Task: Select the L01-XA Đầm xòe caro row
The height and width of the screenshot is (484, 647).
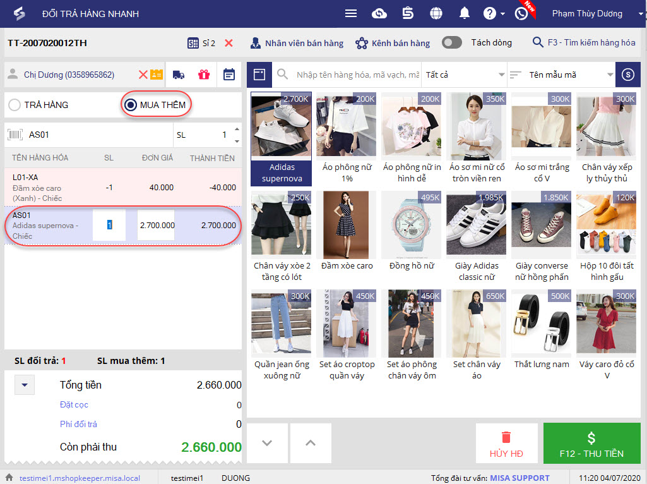Action: pos(123,187)
